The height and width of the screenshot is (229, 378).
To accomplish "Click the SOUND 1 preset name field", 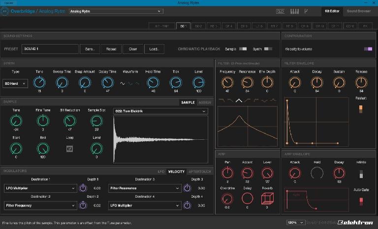I will tap(50, 49).
